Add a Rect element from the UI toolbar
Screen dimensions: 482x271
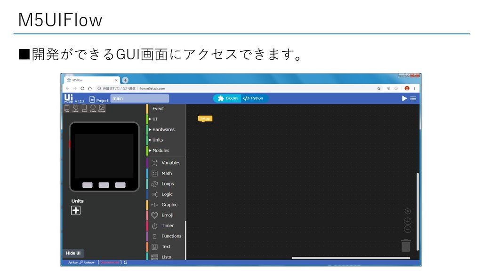(84, 108)
